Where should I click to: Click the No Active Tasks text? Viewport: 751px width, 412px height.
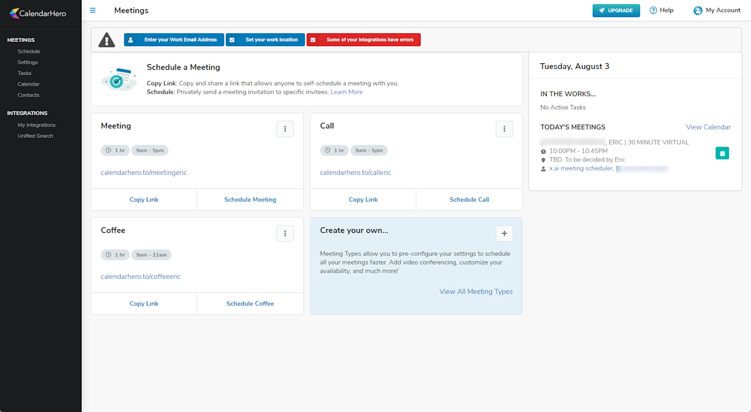[563, 107]
